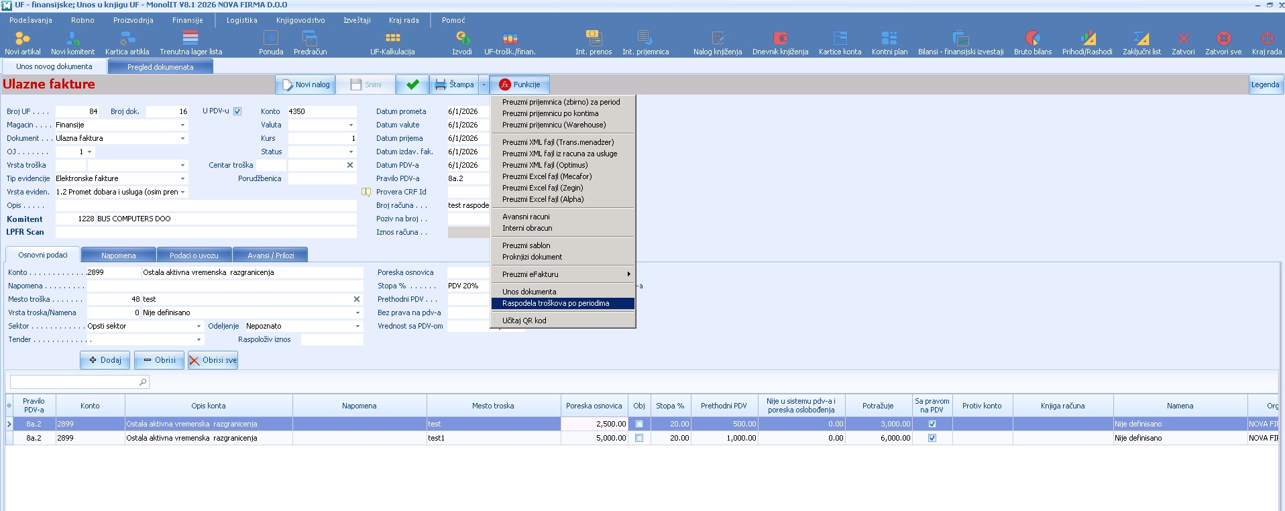Open the Novi artikal toolbar icon
Viewport: 1285px width, 511px height.
coord(22,43)
